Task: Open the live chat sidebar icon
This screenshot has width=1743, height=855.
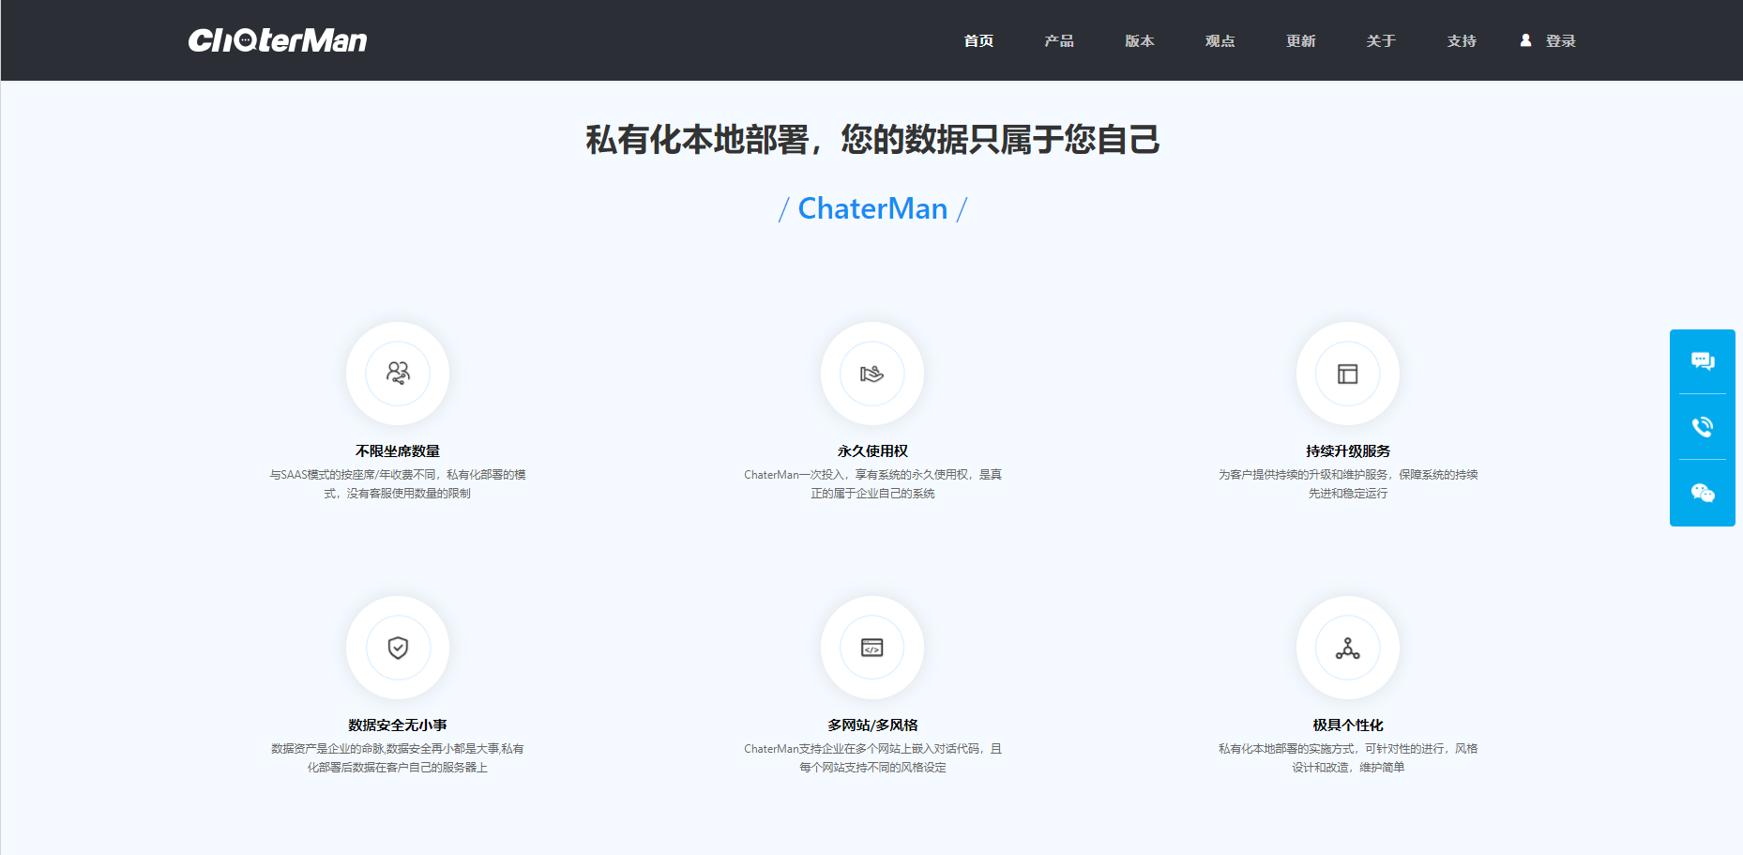Action: tap(1703, 361)
